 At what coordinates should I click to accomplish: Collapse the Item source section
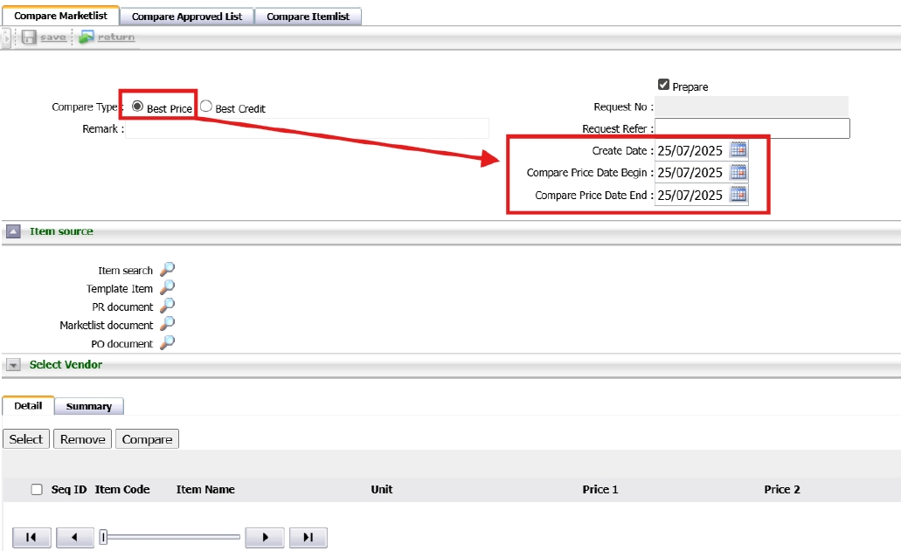click(x=14, y=232)
